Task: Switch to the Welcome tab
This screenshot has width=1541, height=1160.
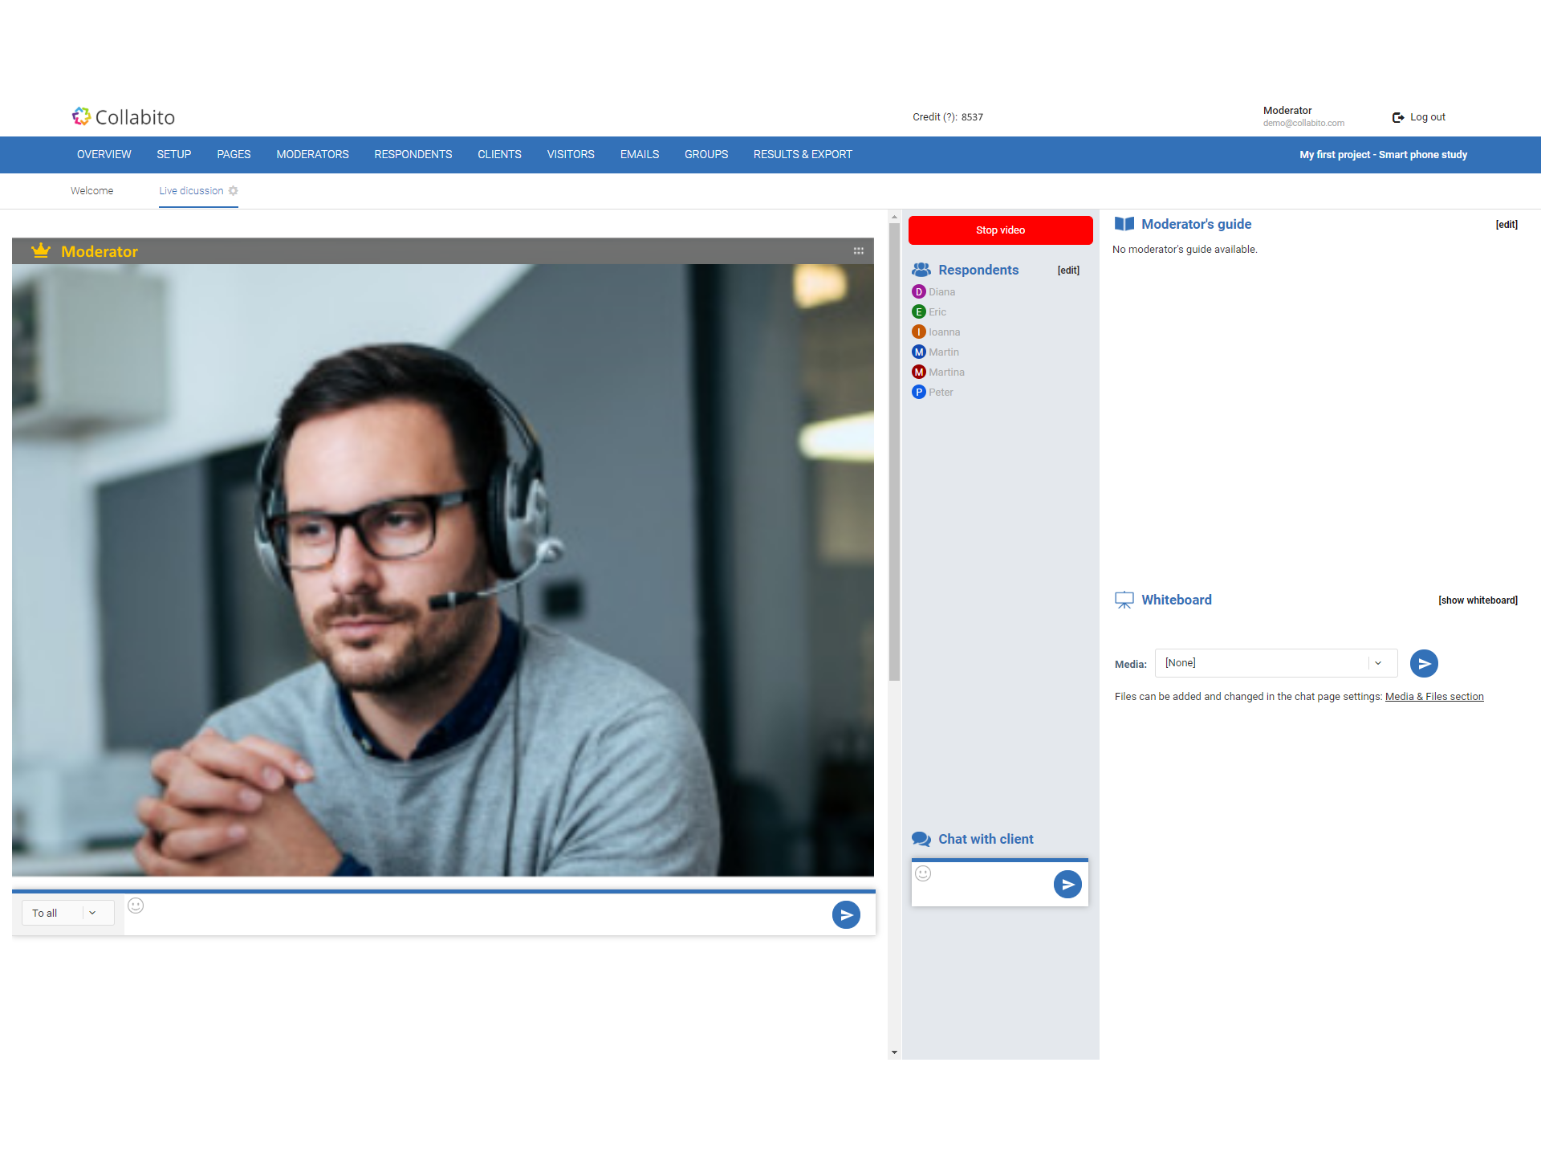Action: (91, 191)
